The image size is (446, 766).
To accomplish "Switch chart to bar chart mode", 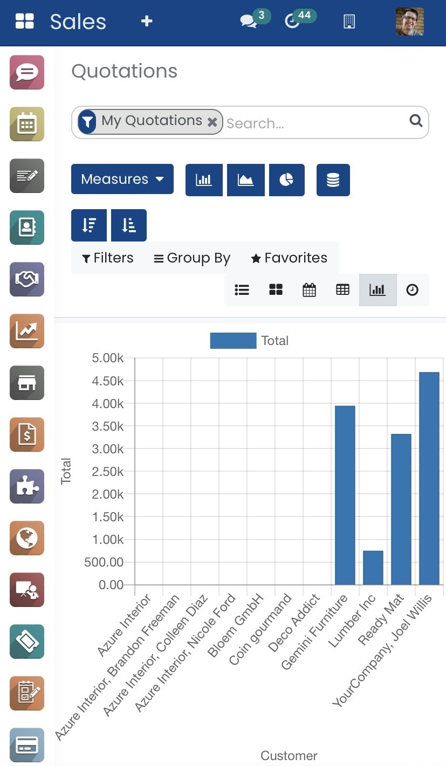I will (204, 180).
